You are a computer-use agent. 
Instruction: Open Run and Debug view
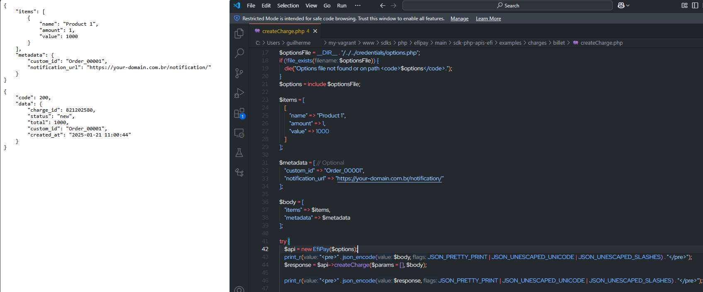[x=239, y=93]
